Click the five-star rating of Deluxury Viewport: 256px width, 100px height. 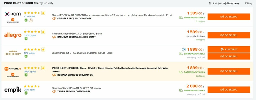[x=32, y=49]
